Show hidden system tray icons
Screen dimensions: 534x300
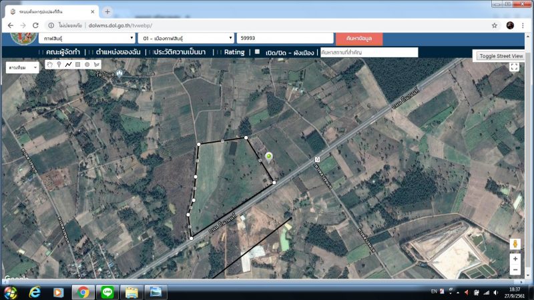(458, 293)
